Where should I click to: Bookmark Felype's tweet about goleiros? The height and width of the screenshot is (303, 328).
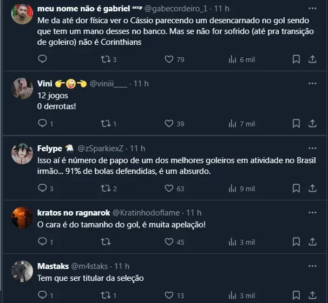pyautogui.click(x=296, y=188)
